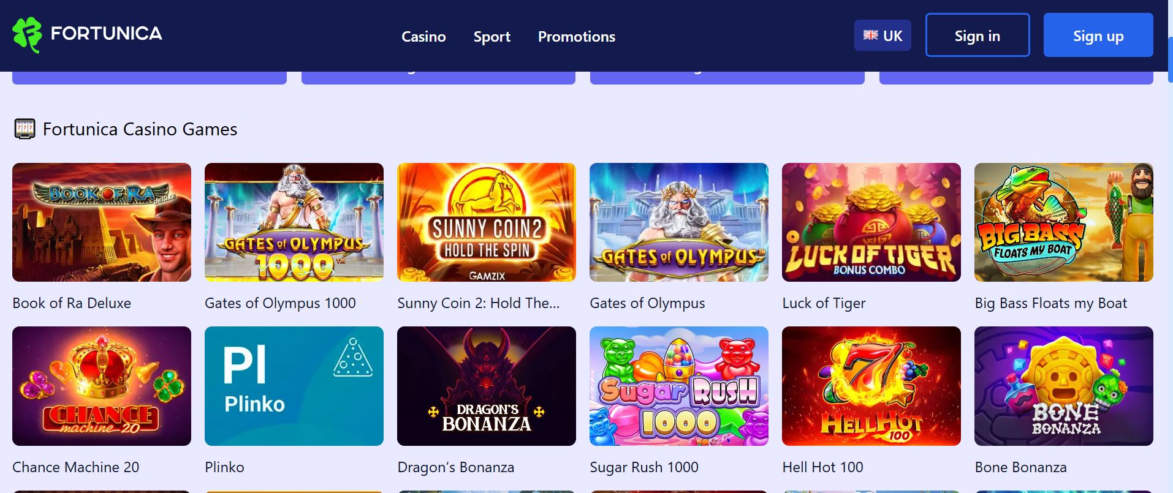Select the Hell Hot 100 slot
1173x493 pixels.
871,386
